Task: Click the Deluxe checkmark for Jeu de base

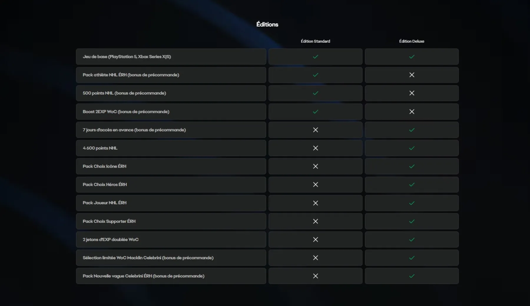Action: coord(412,57)
